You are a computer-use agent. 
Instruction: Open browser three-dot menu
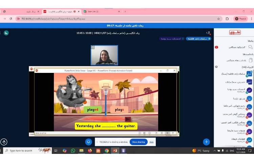(251, 19)
